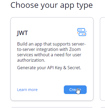The image size is (105, 108).
Task: Click the words 'app type' in heading
Action: click(x=76, y=6)
